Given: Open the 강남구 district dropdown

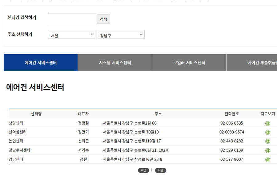Looking at the screenshot, I should [121, 35].
